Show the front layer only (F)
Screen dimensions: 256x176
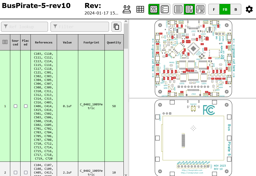point(214,9)
